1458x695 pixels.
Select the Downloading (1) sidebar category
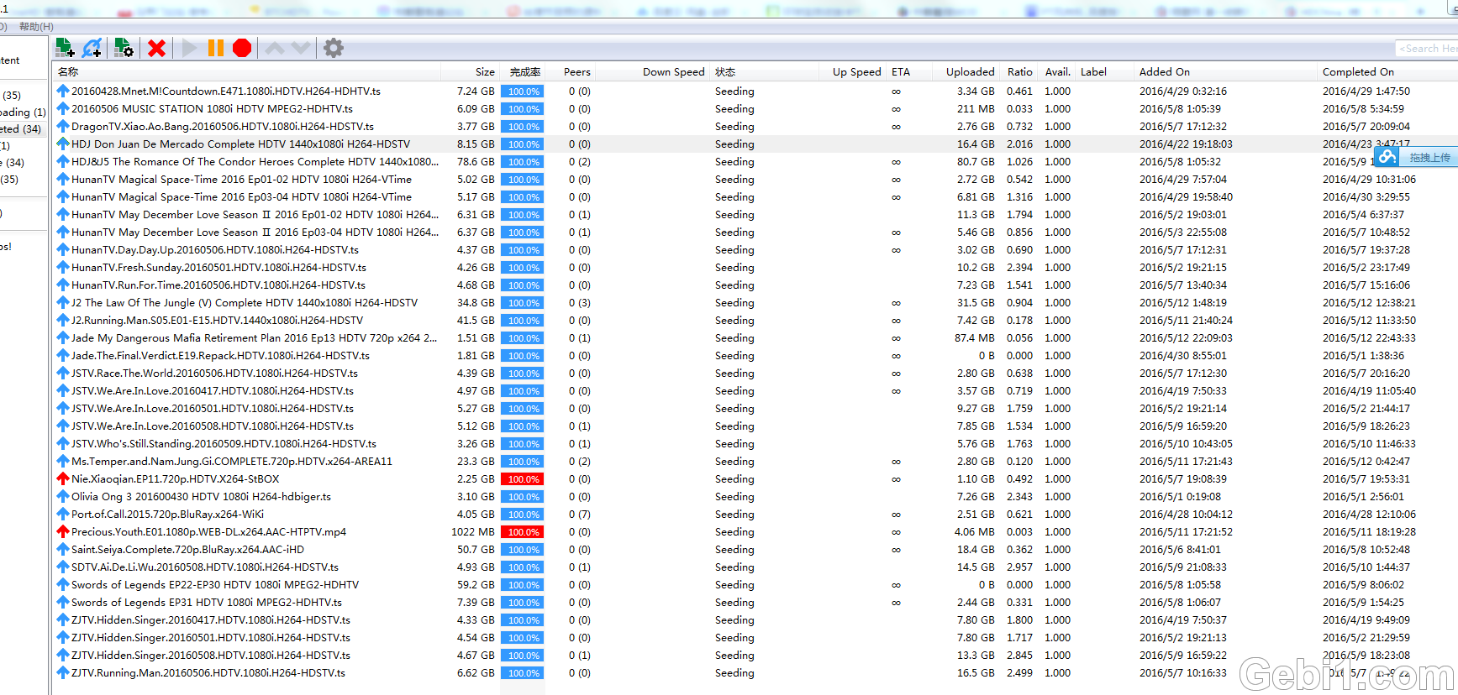(23, 112)
